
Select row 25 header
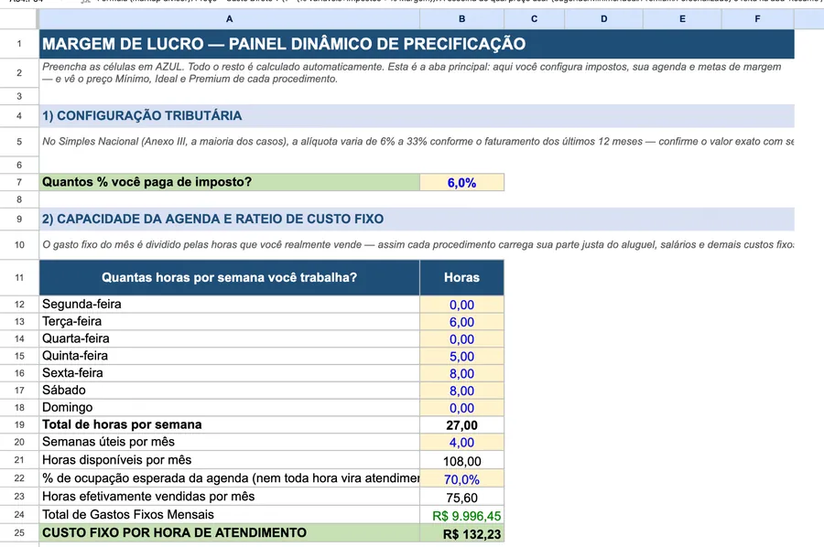(x=19, y=533)
